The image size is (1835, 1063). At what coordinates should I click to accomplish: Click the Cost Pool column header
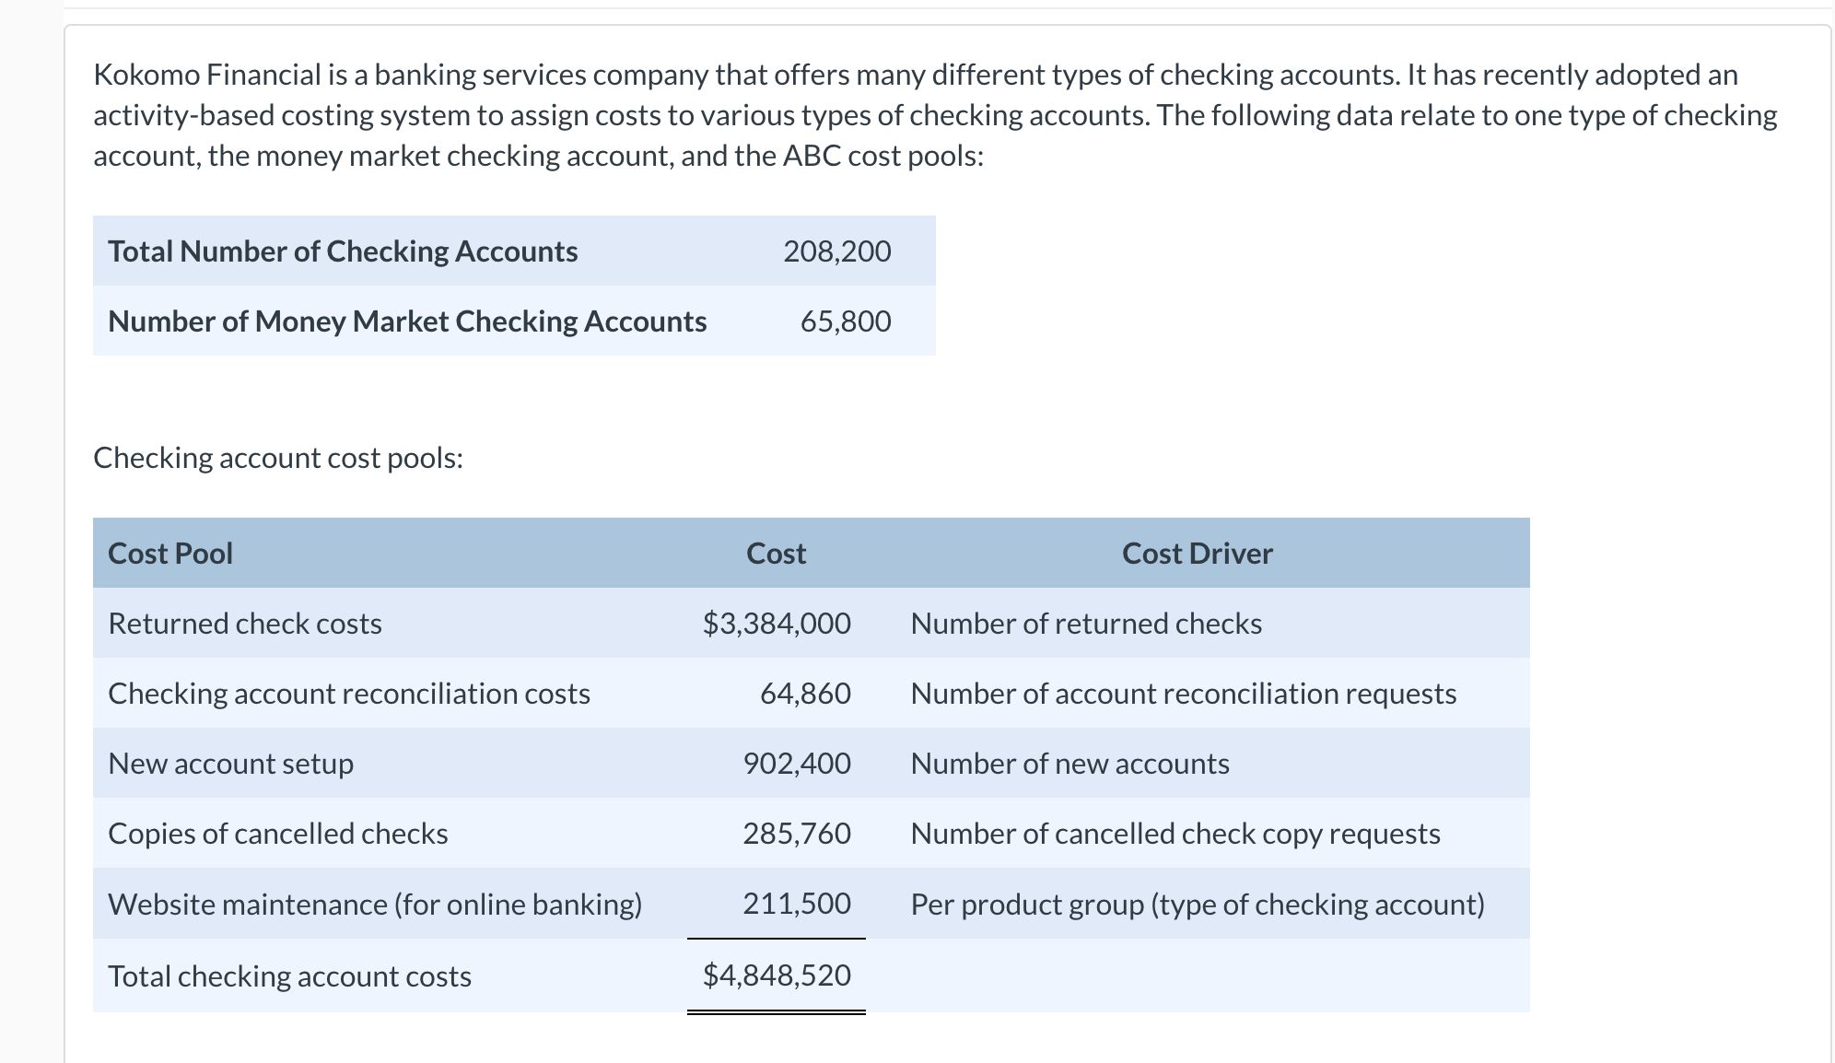click(170, 554)
